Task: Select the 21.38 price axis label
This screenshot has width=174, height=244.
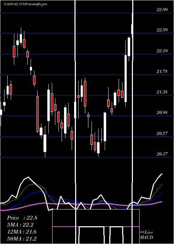Action: point(162,92)
